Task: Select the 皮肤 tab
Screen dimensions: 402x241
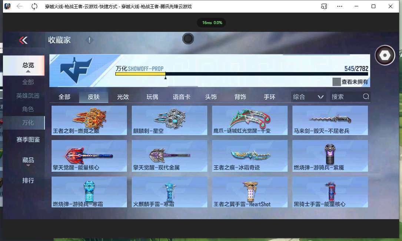Action: click(94, 97)
